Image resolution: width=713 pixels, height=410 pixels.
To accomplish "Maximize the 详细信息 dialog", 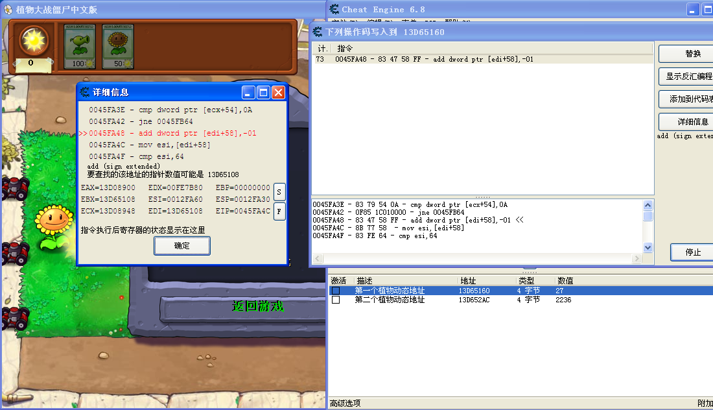I will click(x=263, y=93).
